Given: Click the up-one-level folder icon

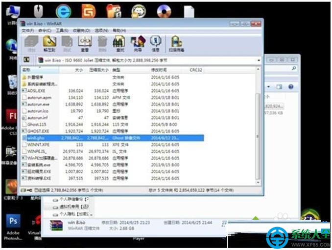Looking at the screenshot, I should tap(27, 60).
